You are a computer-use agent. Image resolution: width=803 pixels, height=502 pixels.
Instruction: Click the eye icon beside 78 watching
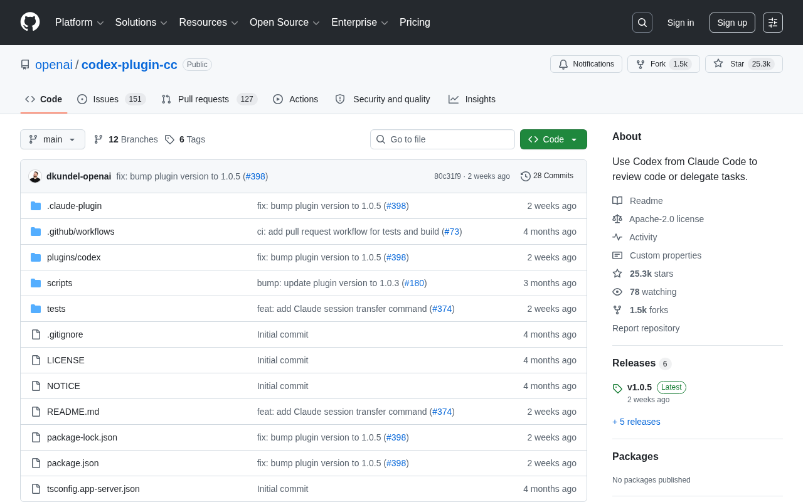pos(617,292)
